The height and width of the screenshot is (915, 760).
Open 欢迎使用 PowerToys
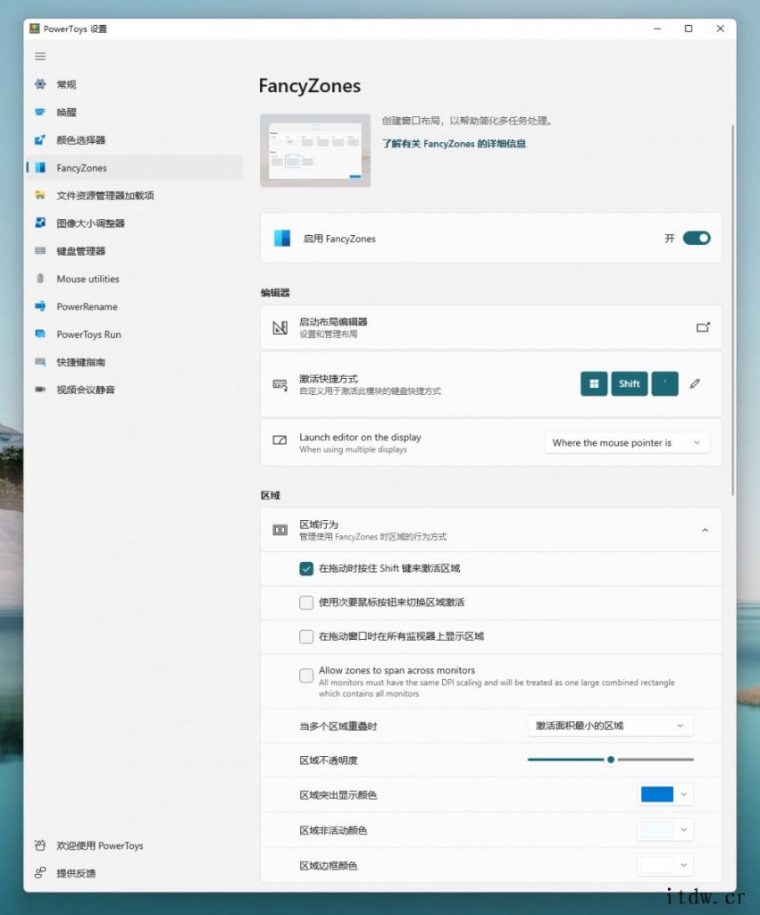[134, 845]
